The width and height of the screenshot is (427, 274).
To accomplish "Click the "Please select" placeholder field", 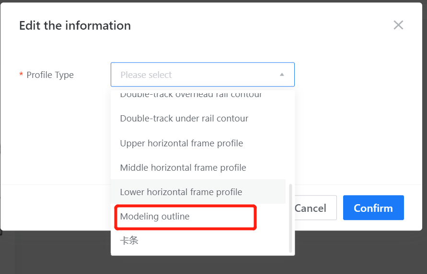I will pyautogui.click(x=192, y=75).
